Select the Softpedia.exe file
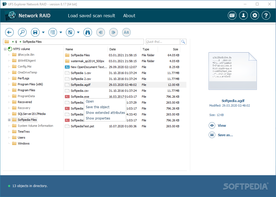The image size is (276, 197). [125, 97]
